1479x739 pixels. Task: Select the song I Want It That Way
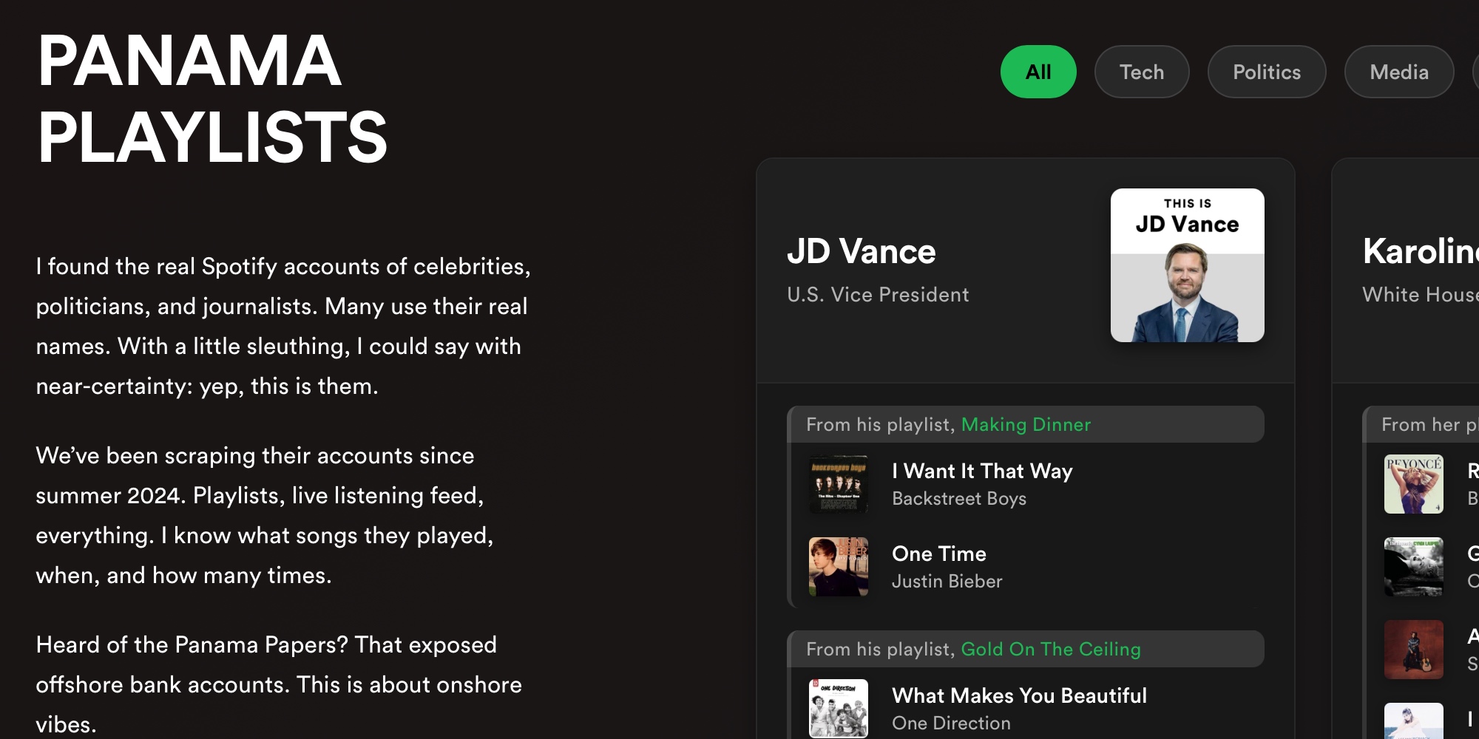click(983, 471)
